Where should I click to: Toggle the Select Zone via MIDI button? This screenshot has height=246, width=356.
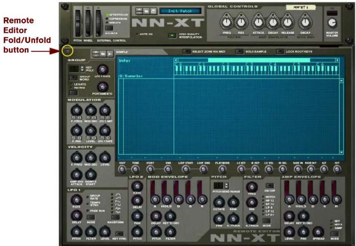tap(187, 51)
